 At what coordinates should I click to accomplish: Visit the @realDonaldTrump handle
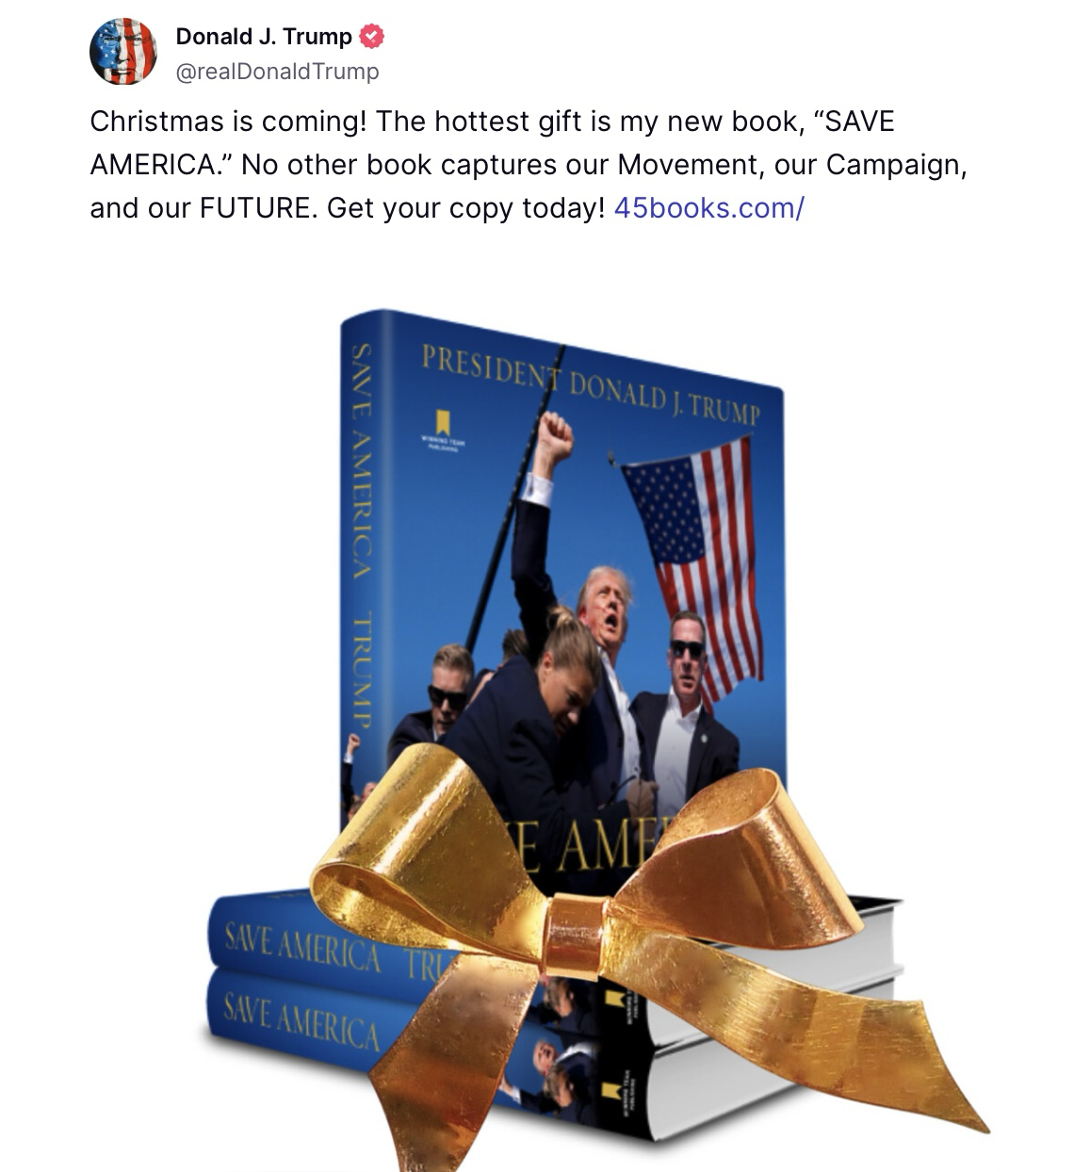point(277,72)
